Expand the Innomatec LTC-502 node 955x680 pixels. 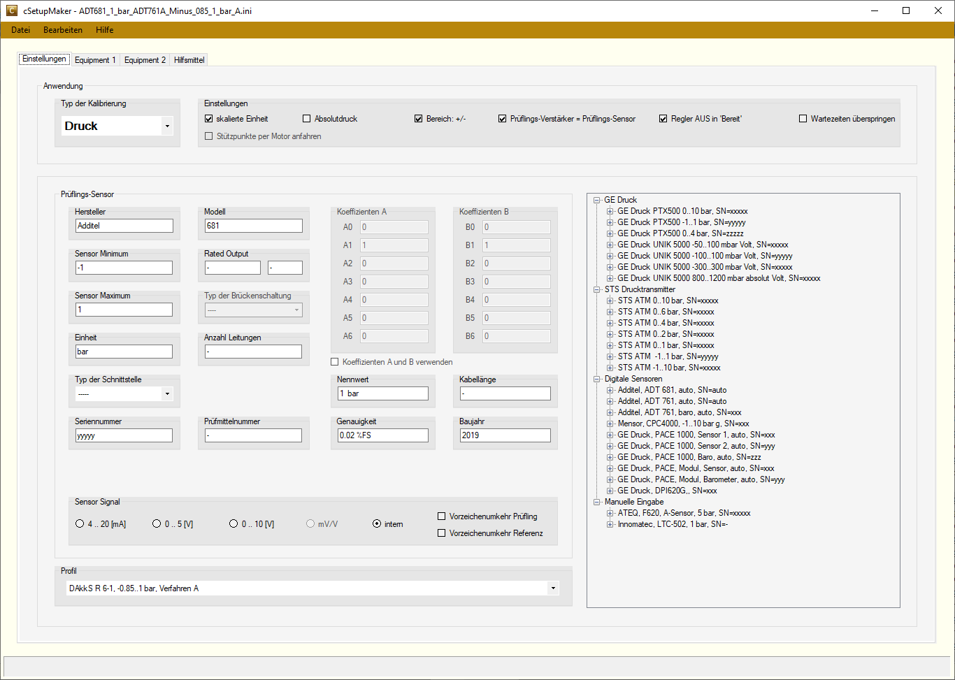(x=610, y=524)
